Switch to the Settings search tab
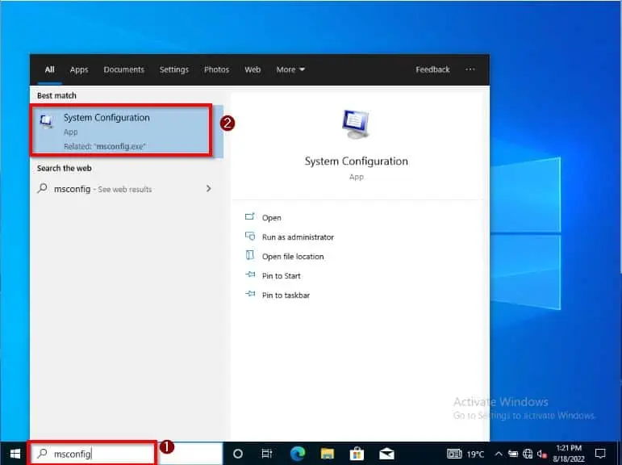This screenshot has height=465, width=622. [173, 69]
